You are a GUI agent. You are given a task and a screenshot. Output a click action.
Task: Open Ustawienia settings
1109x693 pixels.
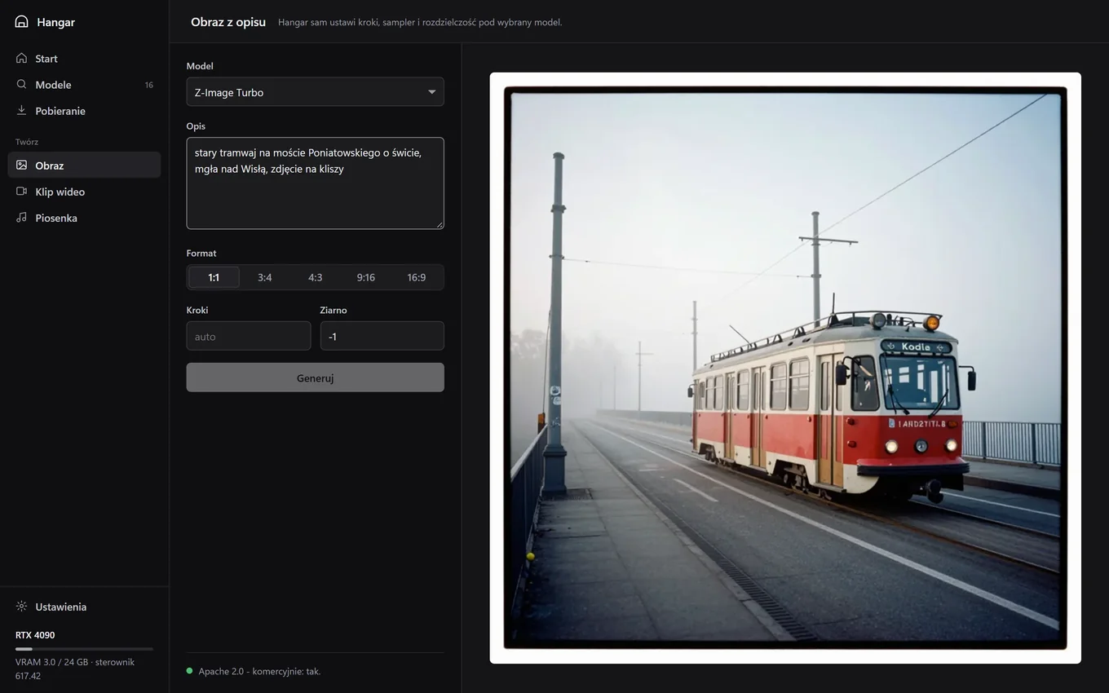tap(84, 607)
